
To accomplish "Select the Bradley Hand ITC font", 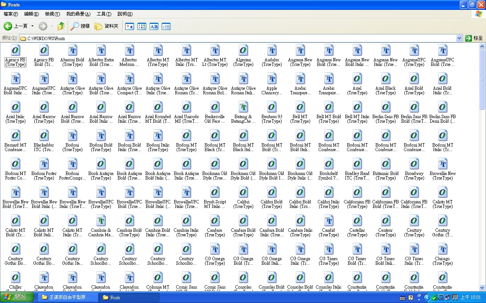I will click(x=357, y=169).
